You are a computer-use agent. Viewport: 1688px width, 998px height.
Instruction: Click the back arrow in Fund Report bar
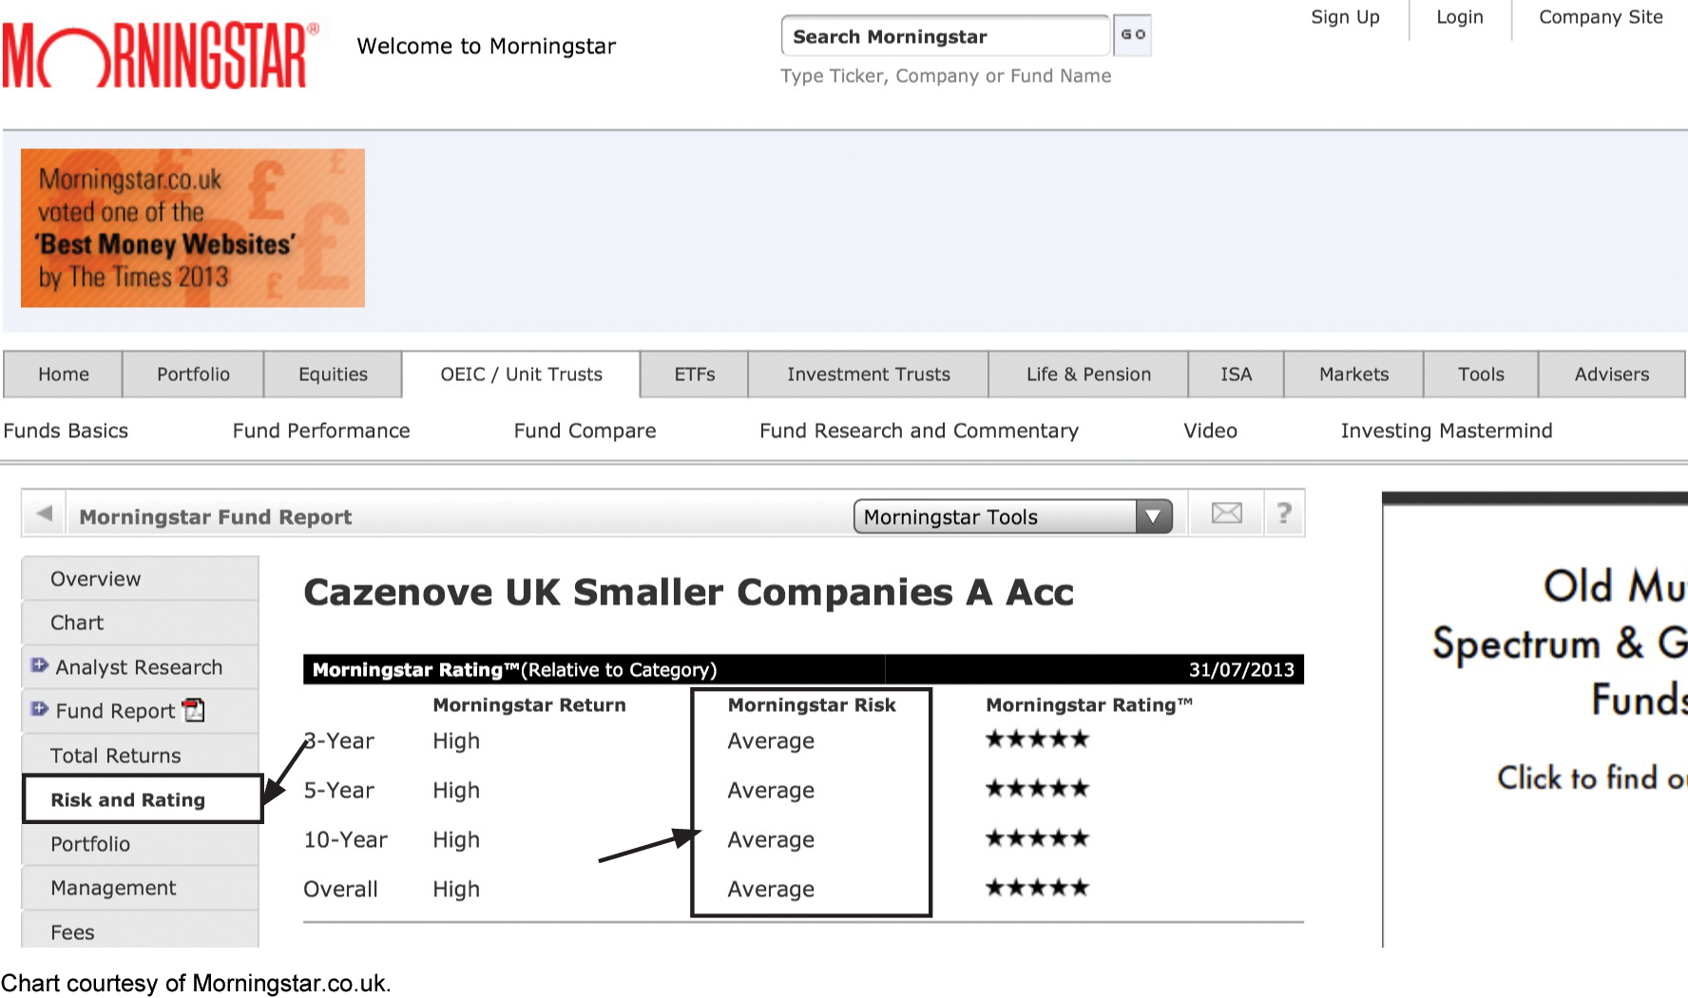tap(44, 514)
